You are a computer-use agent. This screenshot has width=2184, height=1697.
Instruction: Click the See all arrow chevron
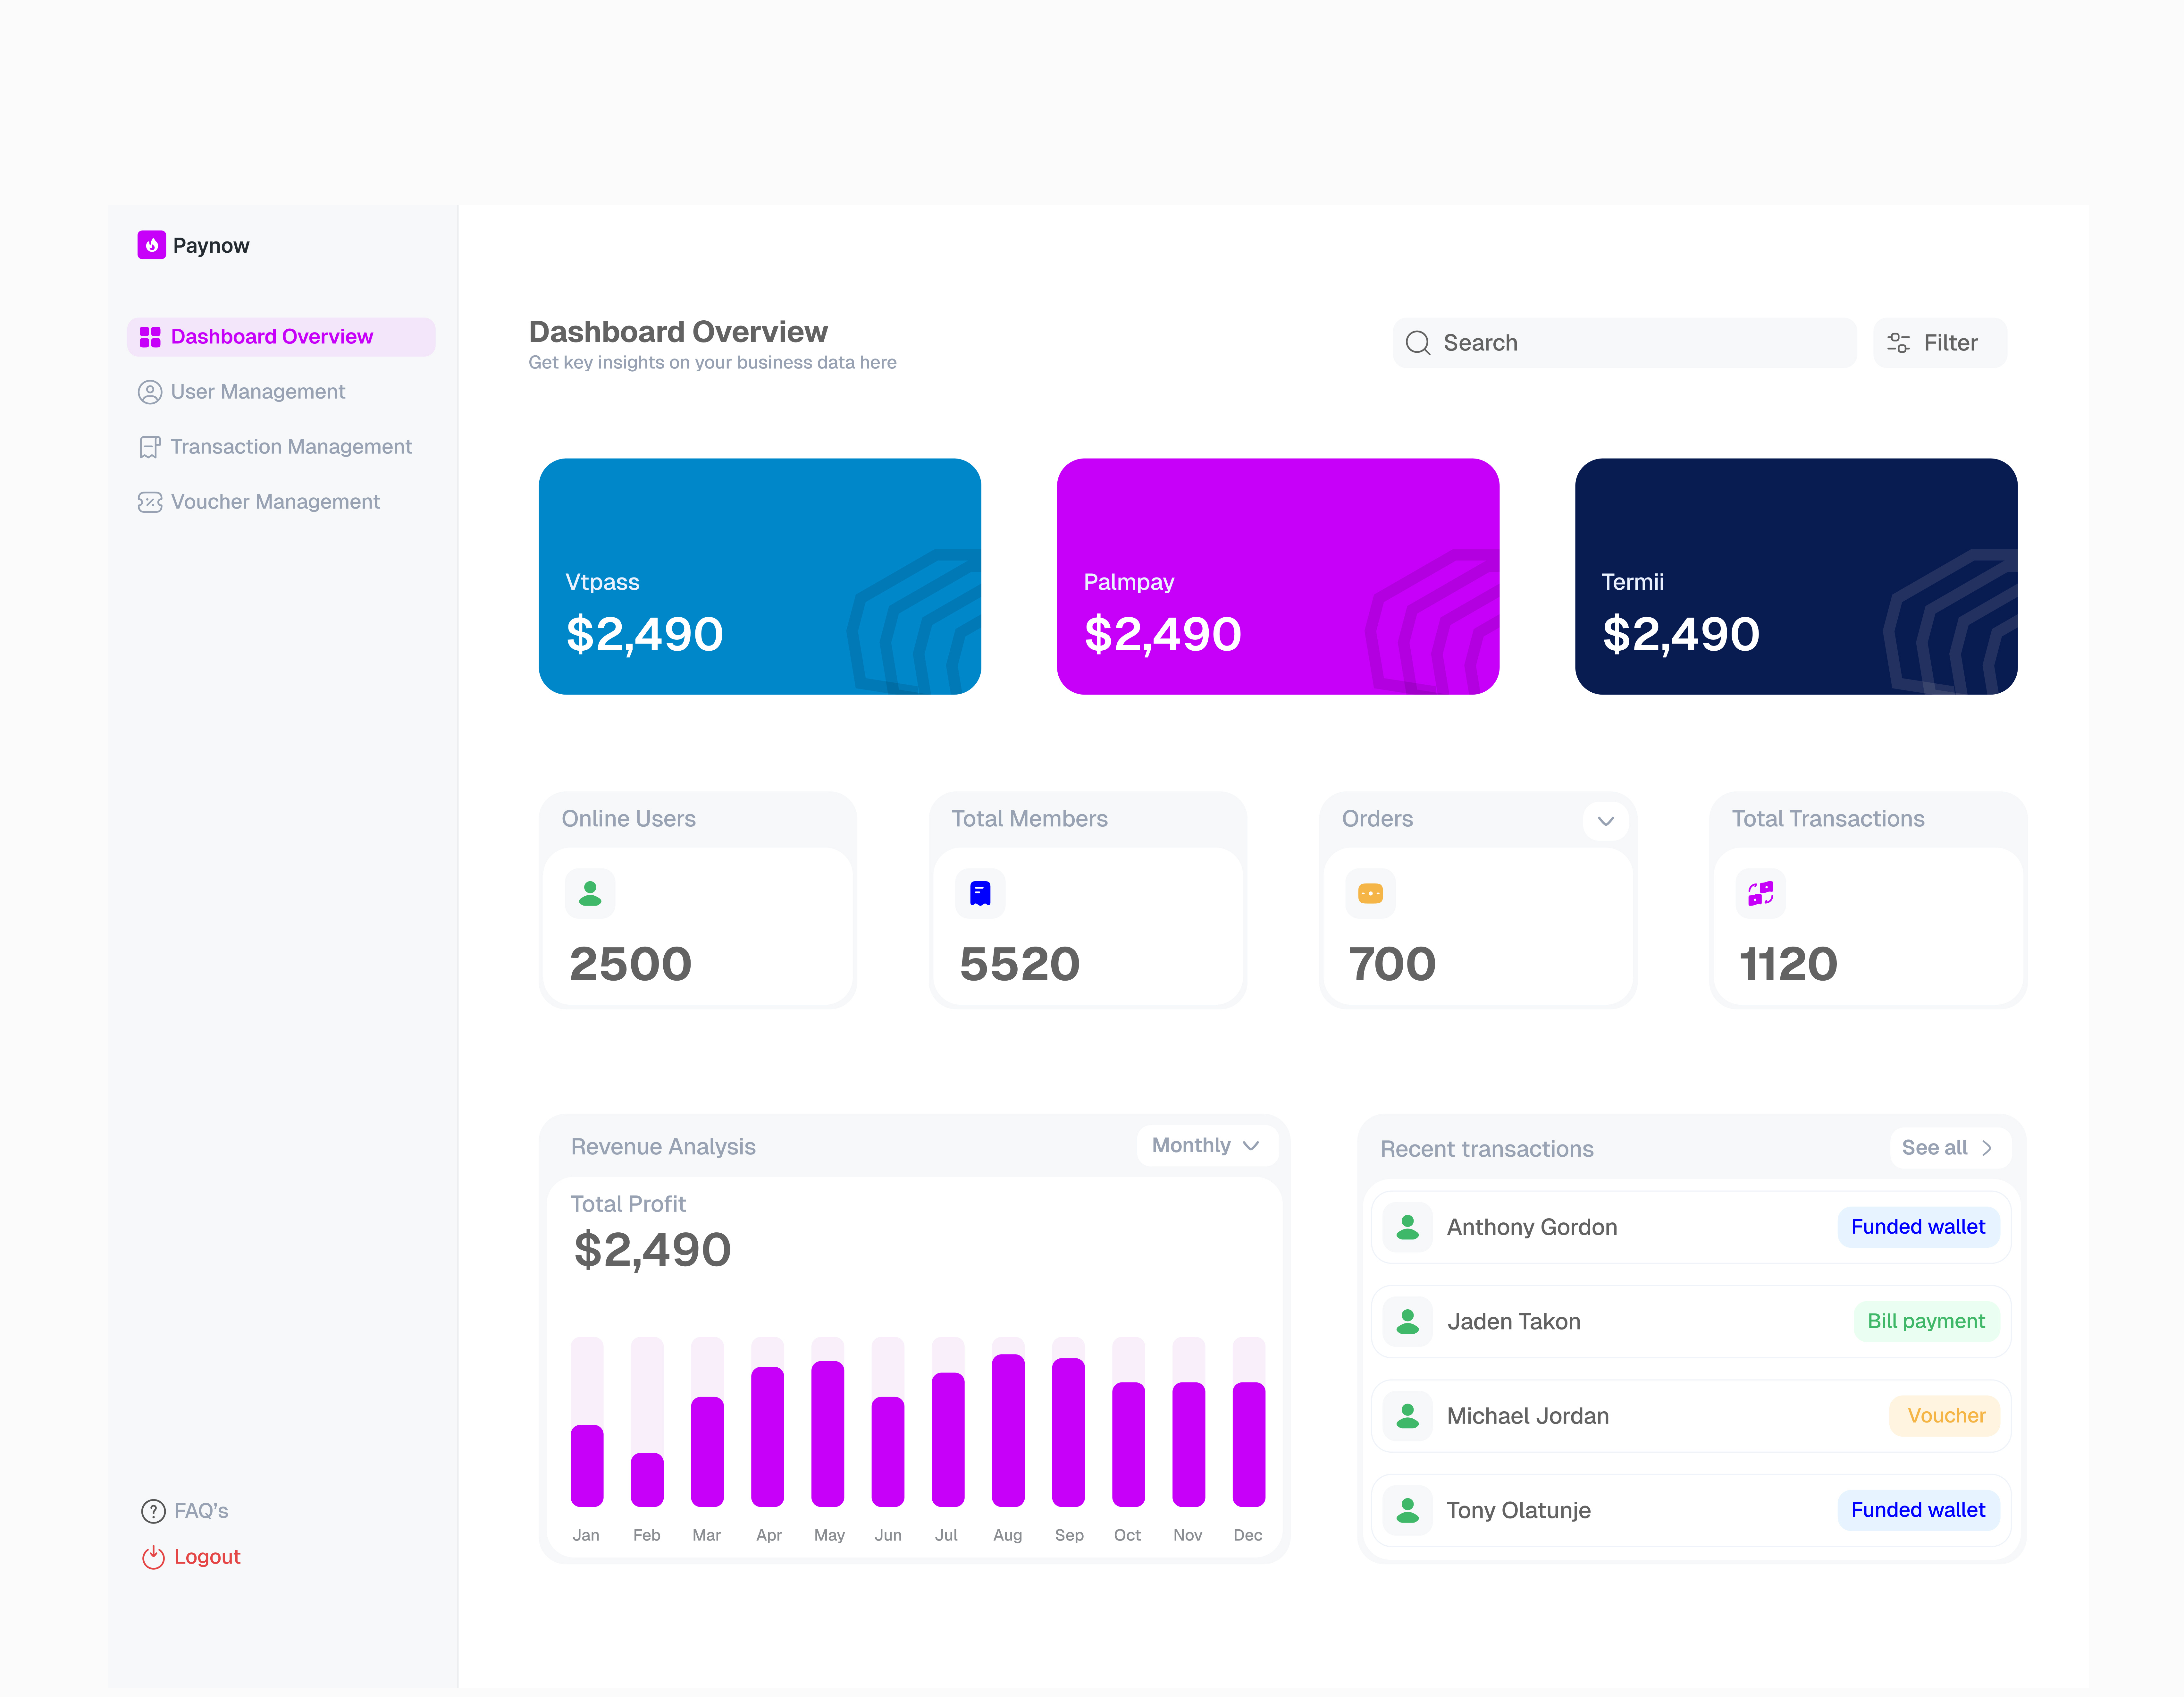pyautogui.click(x=1987, y=1148)
